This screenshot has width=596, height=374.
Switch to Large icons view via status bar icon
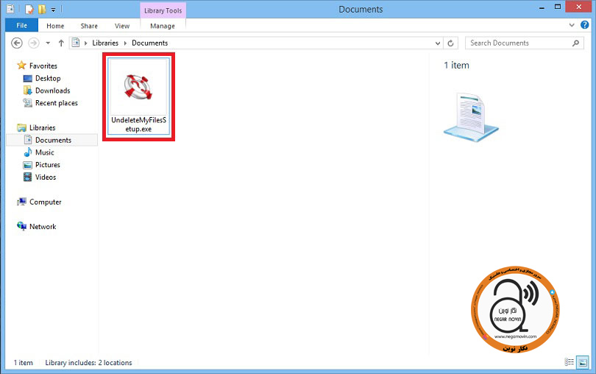(582, 362)
